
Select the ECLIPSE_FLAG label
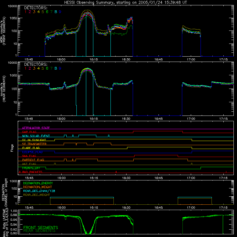[32, 152]
